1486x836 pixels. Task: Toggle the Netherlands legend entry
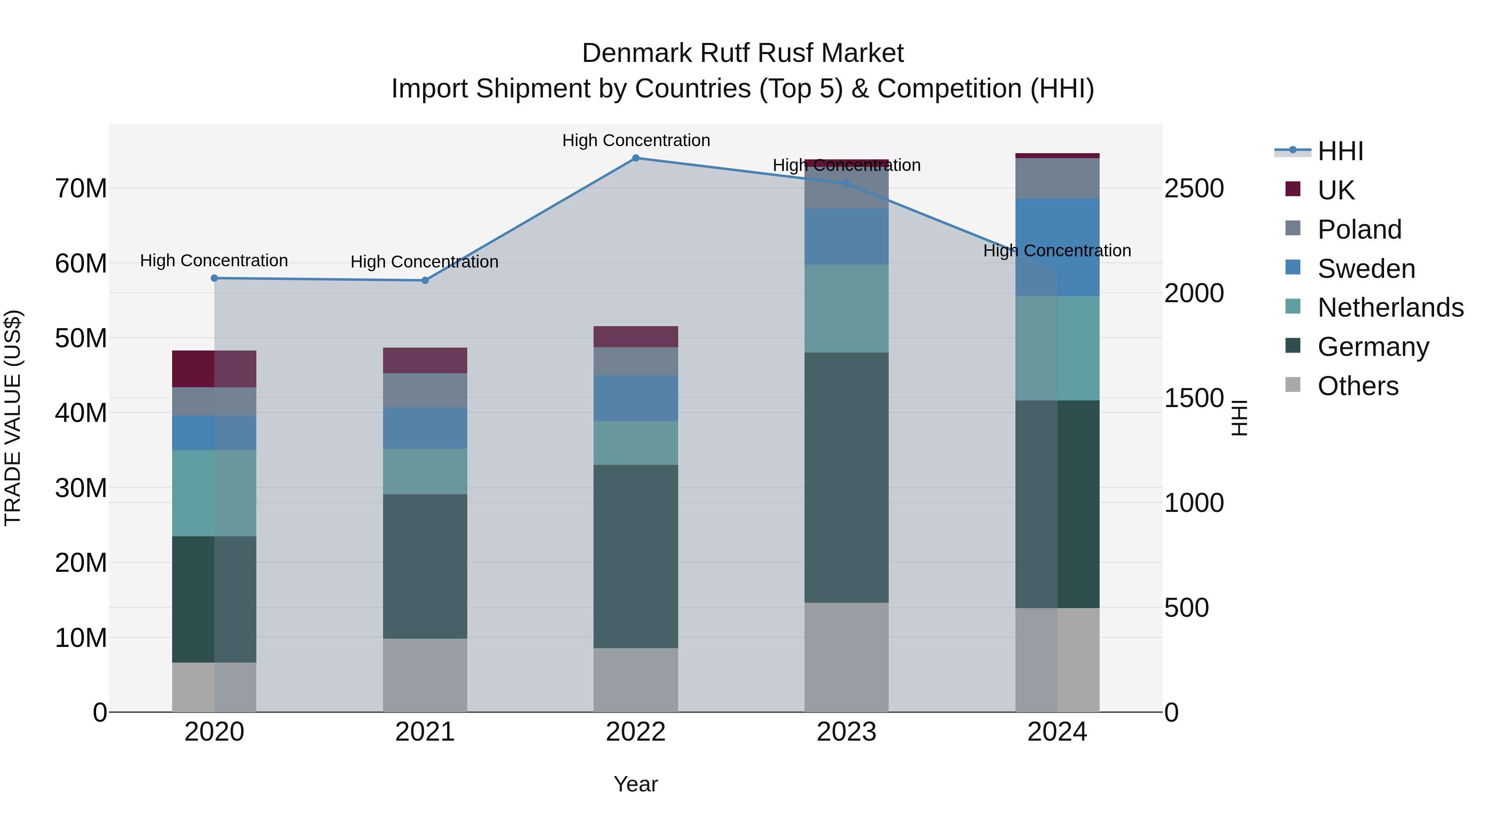1374,307
